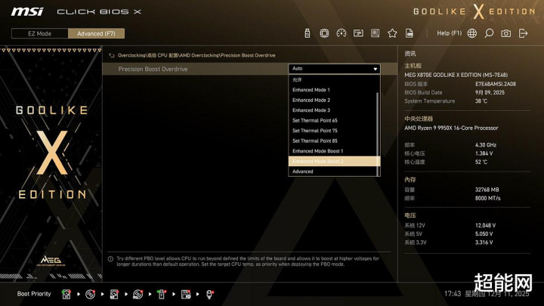Take a screenshot with the camera icon
Screen dimensions: 544x306
[505, 33]
